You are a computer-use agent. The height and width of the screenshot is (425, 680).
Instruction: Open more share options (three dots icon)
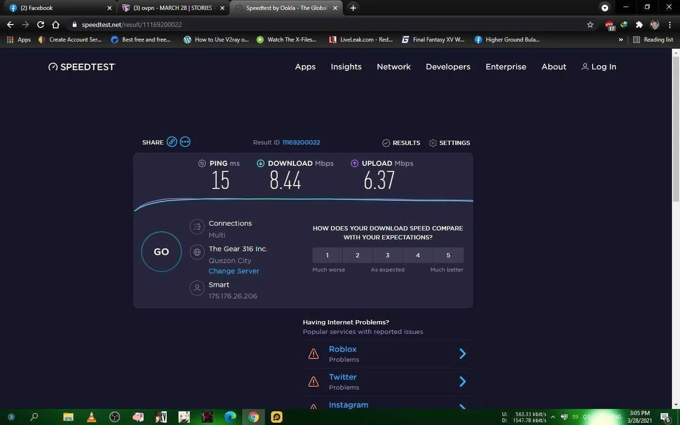pos(185,142)
